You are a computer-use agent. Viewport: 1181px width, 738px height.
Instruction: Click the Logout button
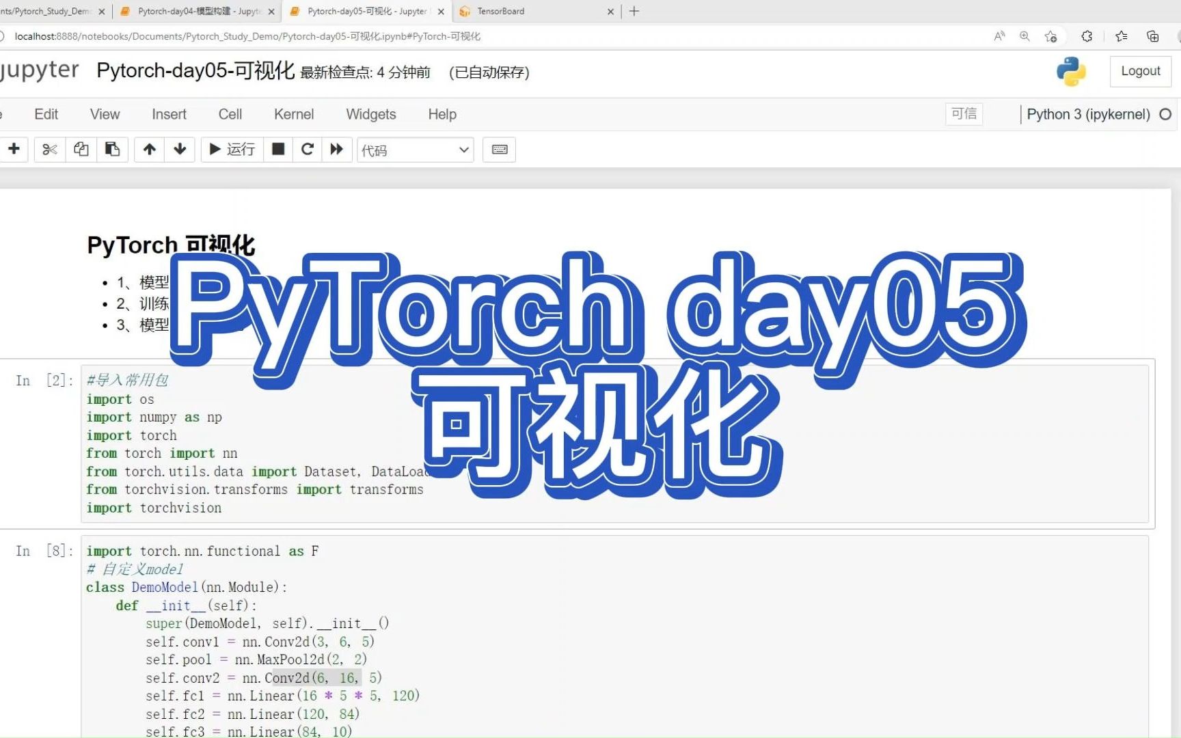pyautogui.click(x=1141, y=71)
